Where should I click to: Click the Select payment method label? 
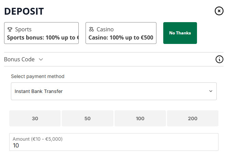pyautogui.click(x=37, y=76)
